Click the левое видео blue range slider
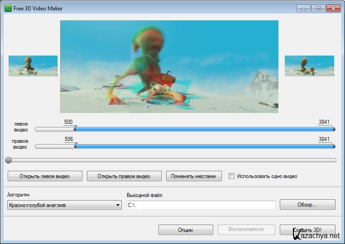This screenshot has width=345, height=244. click(x=204, y=129)
